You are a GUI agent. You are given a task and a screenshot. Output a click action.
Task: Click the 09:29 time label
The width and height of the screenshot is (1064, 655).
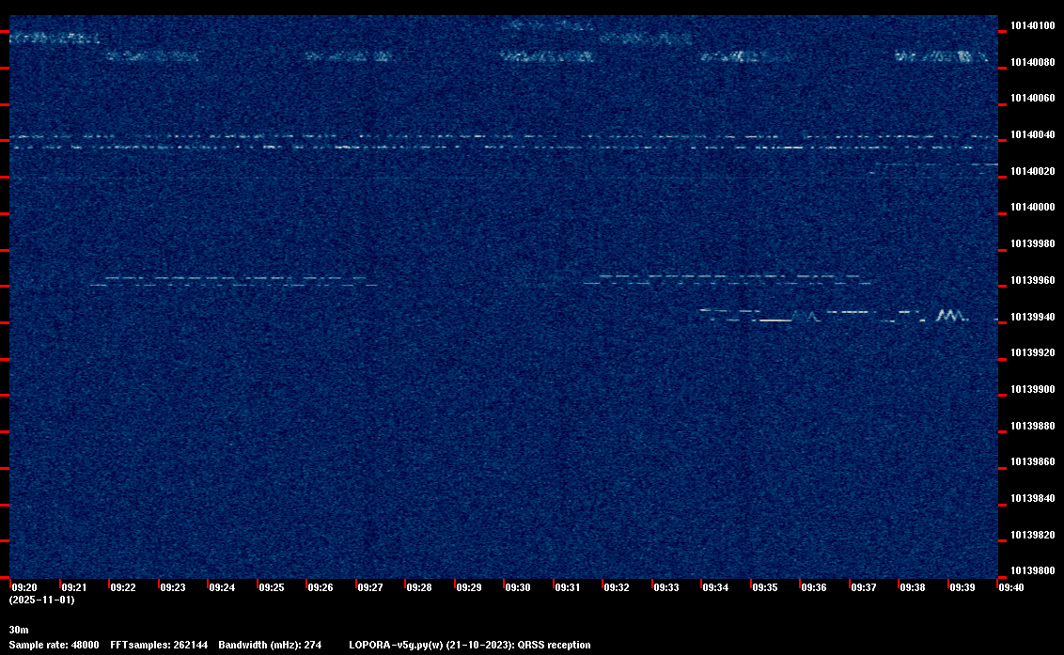[x=469, y=587]
